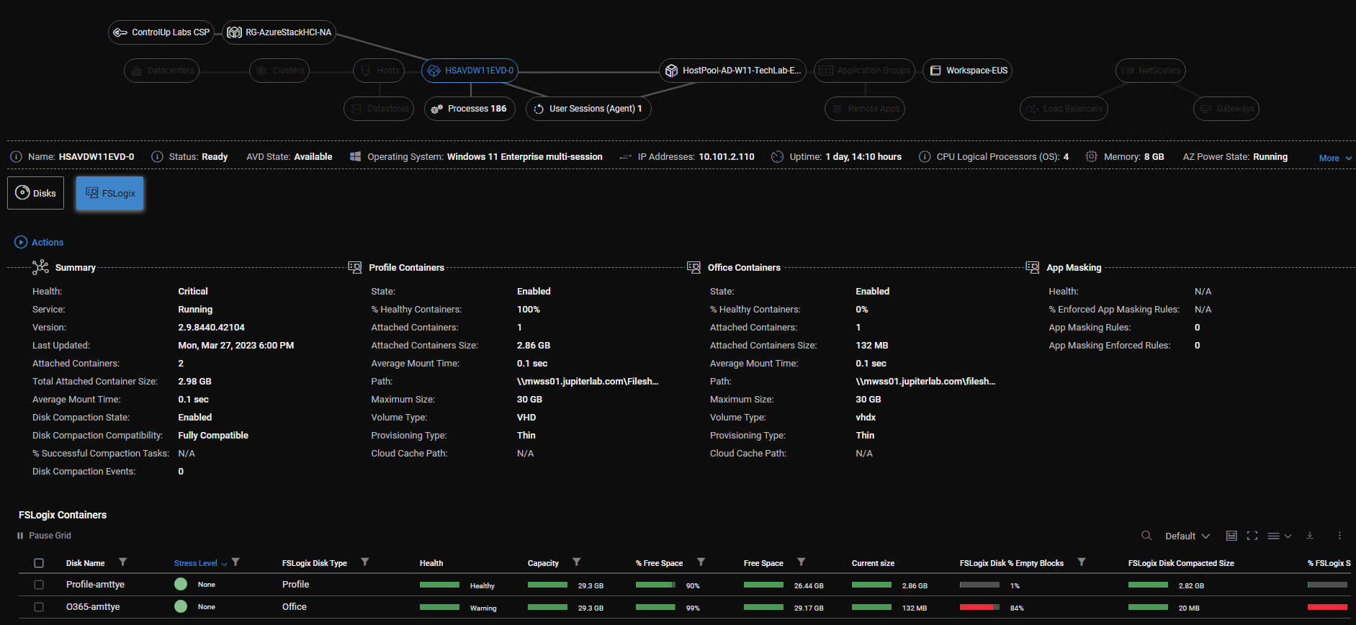1356x625 pixels.
Task: Filter the FSLogix Disk Type column
Action: click(365, 562)
